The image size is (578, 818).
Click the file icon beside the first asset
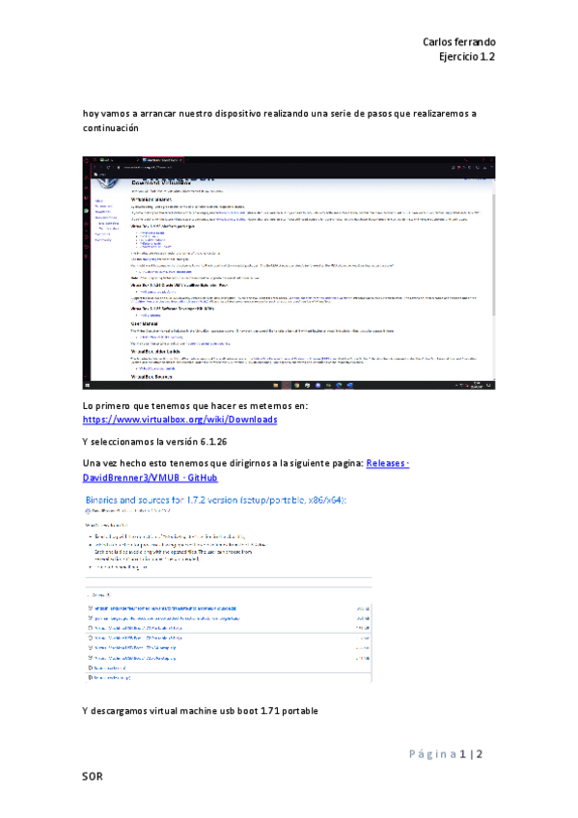[x=91, y=609]
